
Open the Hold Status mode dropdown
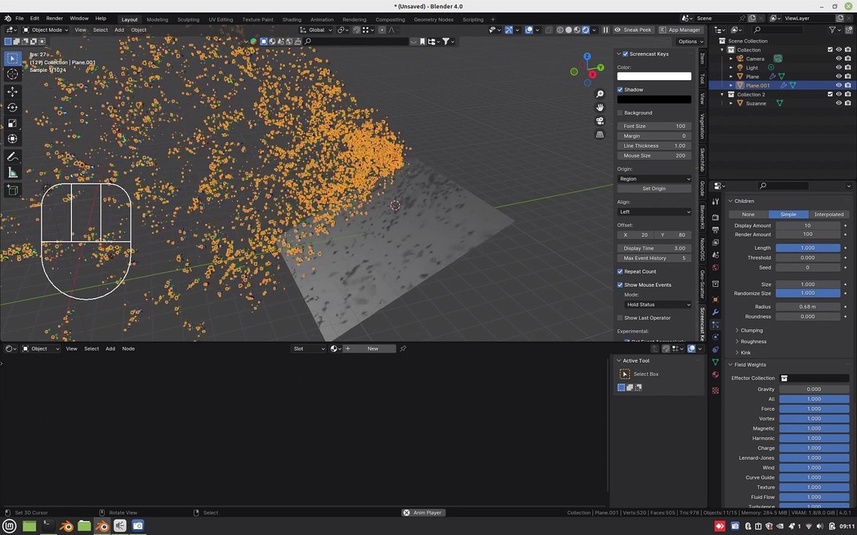[x=658, y=305]
